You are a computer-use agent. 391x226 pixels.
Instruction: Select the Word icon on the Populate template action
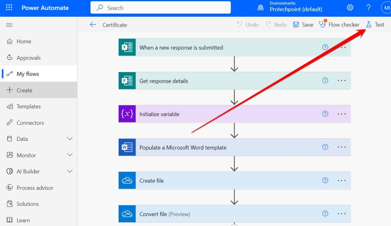[x=126, y=147]
